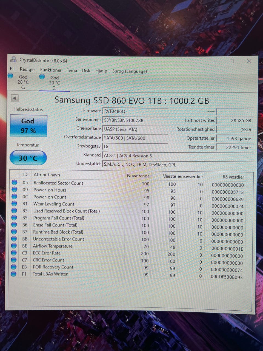Click the Serienummer field
The image size is (263, 351).
coord(135,120)
